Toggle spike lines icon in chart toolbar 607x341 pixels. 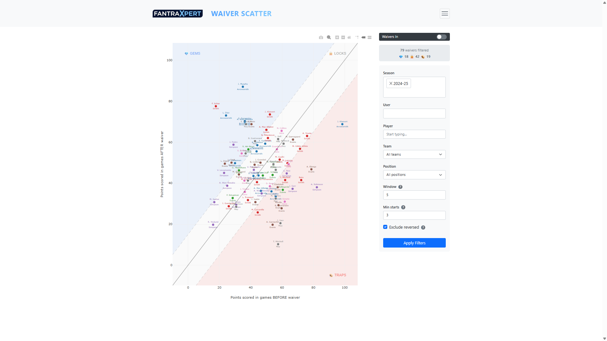coord(357,37)
